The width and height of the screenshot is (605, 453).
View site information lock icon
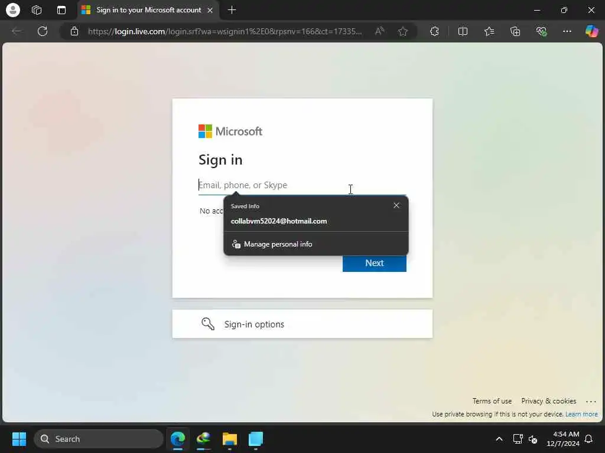tap(74, 31)
